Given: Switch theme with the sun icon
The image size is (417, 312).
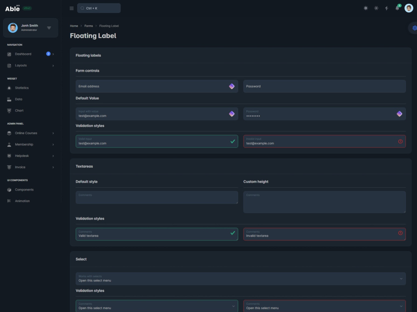Looking at the screenshot, I should coord(366,8).
